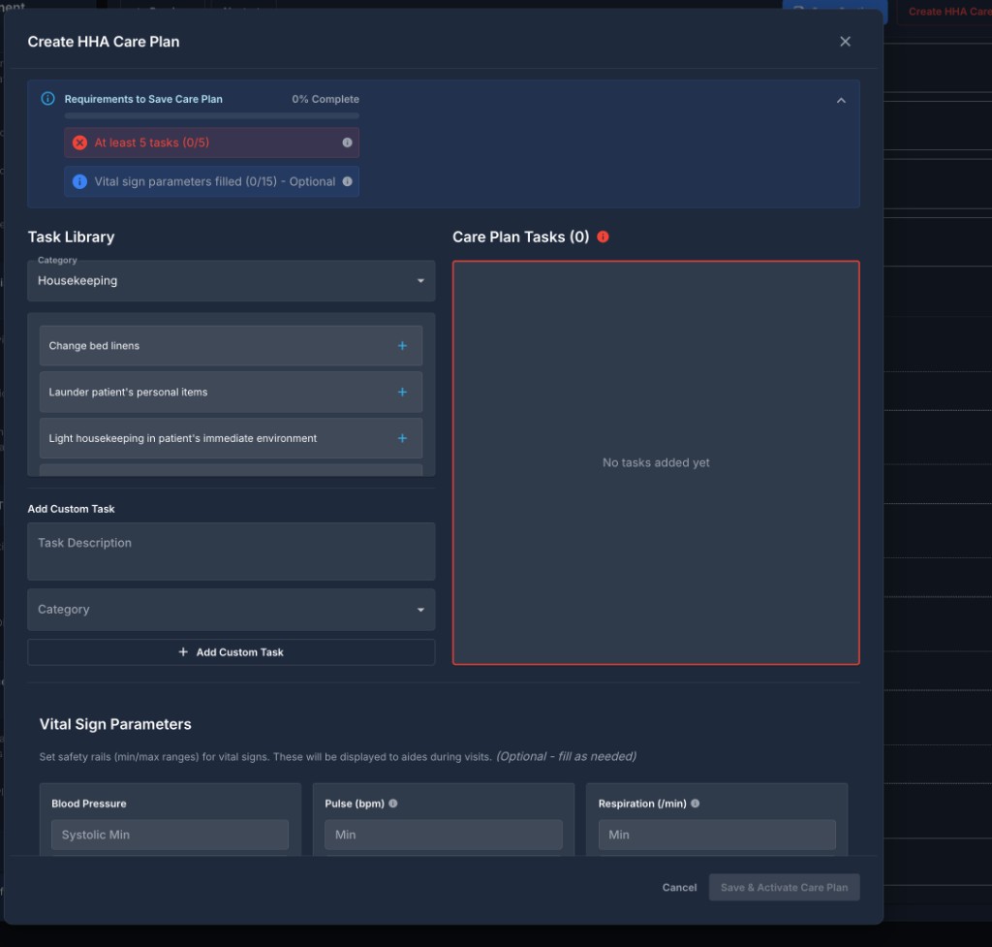This screenshot has height=947, width=992.
Task: Close the Create HHA Care Plan dialog
Action: pos(845,42)
